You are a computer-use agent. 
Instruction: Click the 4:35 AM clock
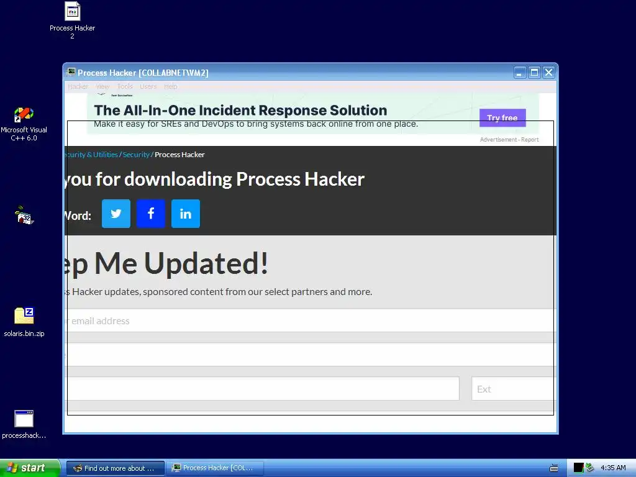(x=613, y=468)
